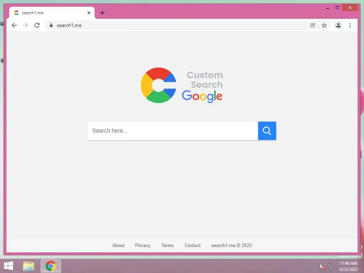Open the About footer link
This screenshot has width=364, height=273.
coord(118,245)
